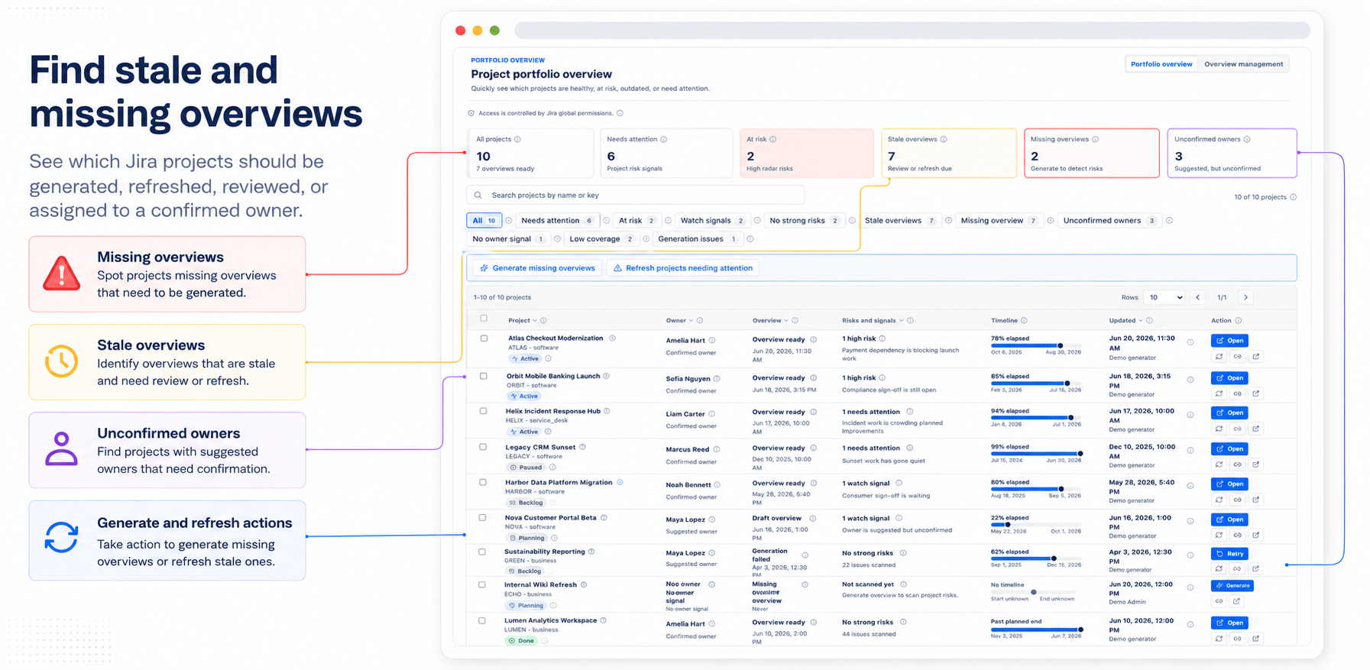Image resolution: width=1370 pixels, height=670 pixels.
Task: Click info icon next to Timeline column header
Action: (1024, 321)
